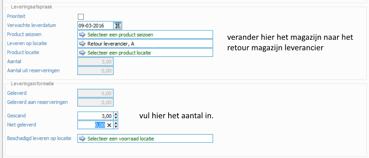Click the disabled Aantal field
The height and width of the screenshot is (158, 369).
click(x=96, y=62)
